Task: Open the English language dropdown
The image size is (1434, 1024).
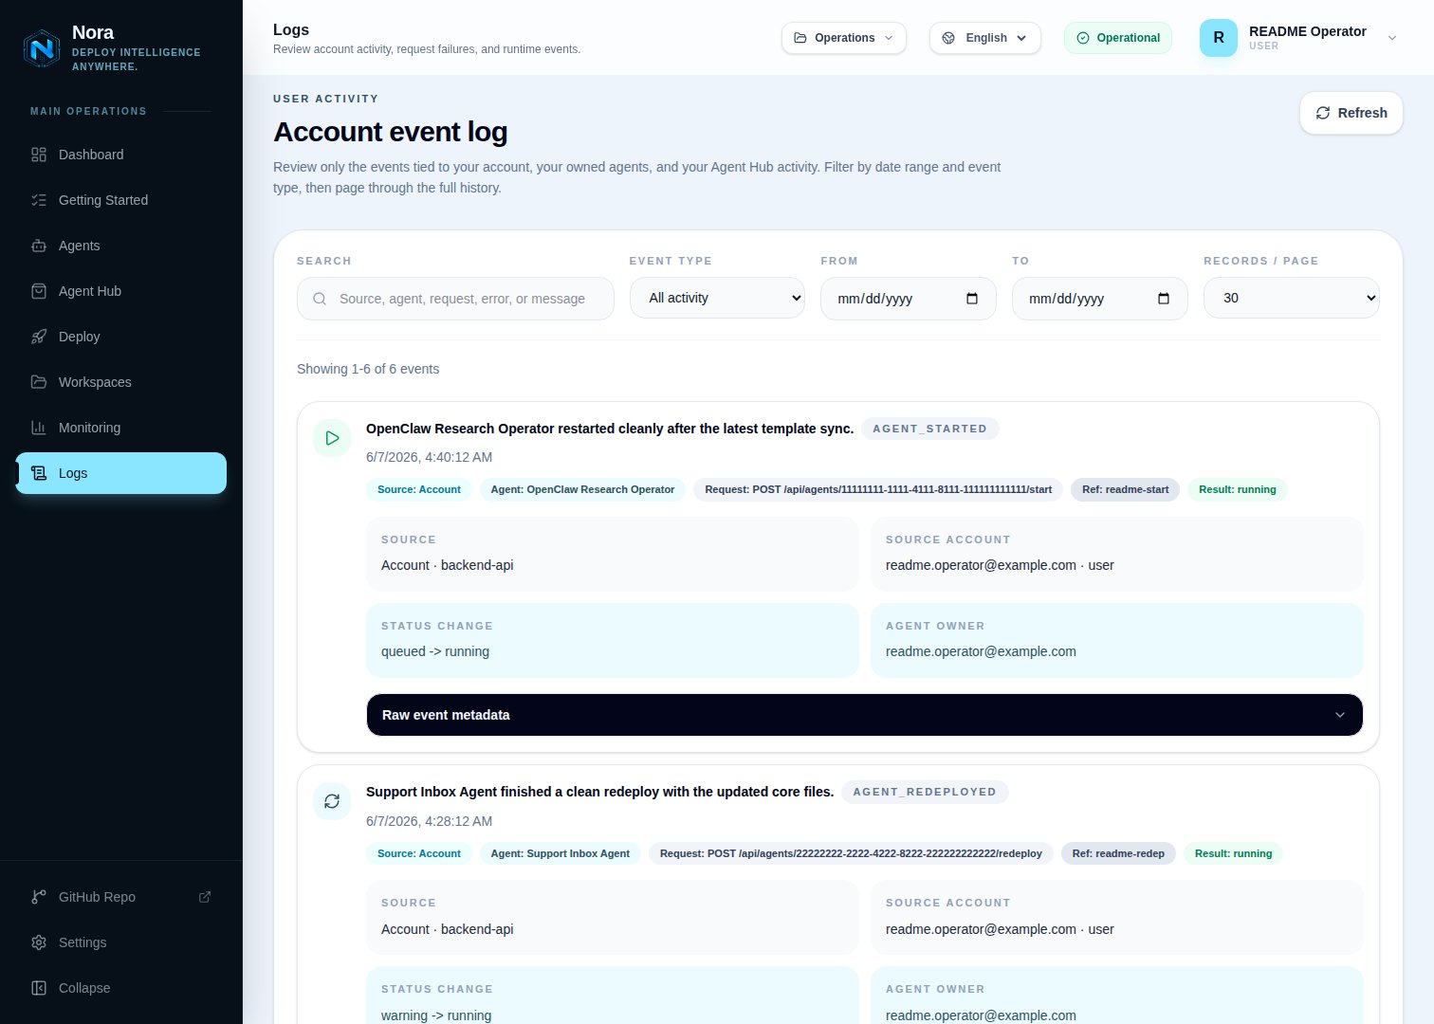Action: coord(985,38)
